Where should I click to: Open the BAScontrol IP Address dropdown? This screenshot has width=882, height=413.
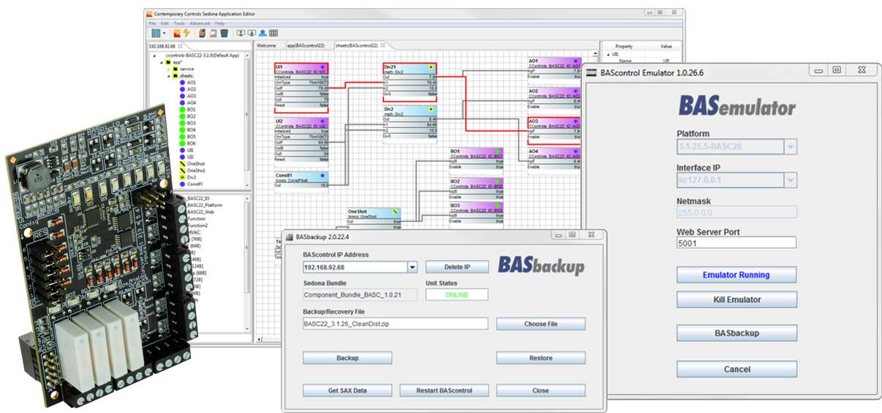click(412, 268)
